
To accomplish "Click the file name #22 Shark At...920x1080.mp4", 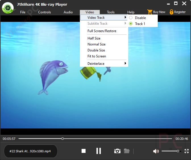I will pos(30,151).
